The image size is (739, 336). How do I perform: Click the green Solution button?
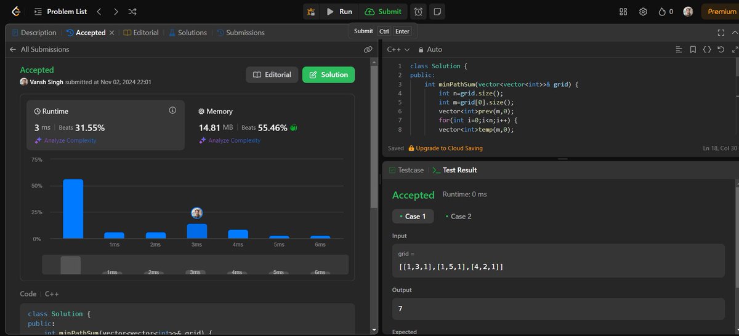point(328,74)
